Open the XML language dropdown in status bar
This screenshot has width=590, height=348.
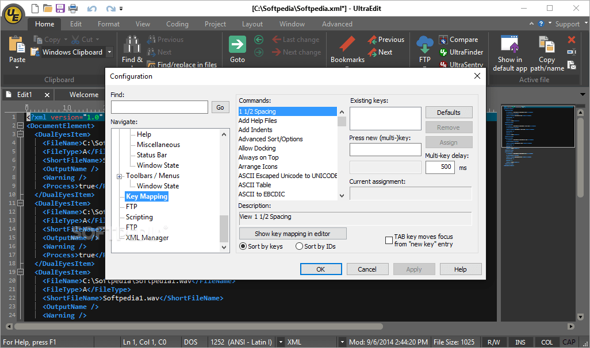click(342, 342)
